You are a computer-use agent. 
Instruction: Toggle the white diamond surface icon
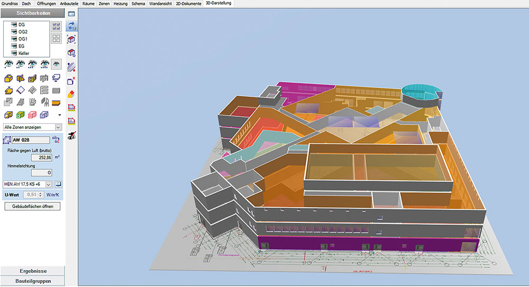point(21,90)
